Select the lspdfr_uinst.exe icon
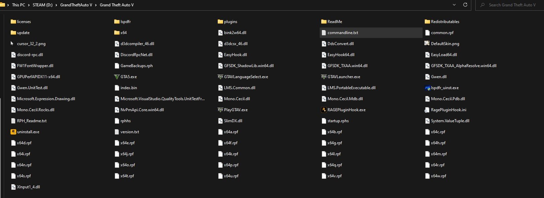 427,88
